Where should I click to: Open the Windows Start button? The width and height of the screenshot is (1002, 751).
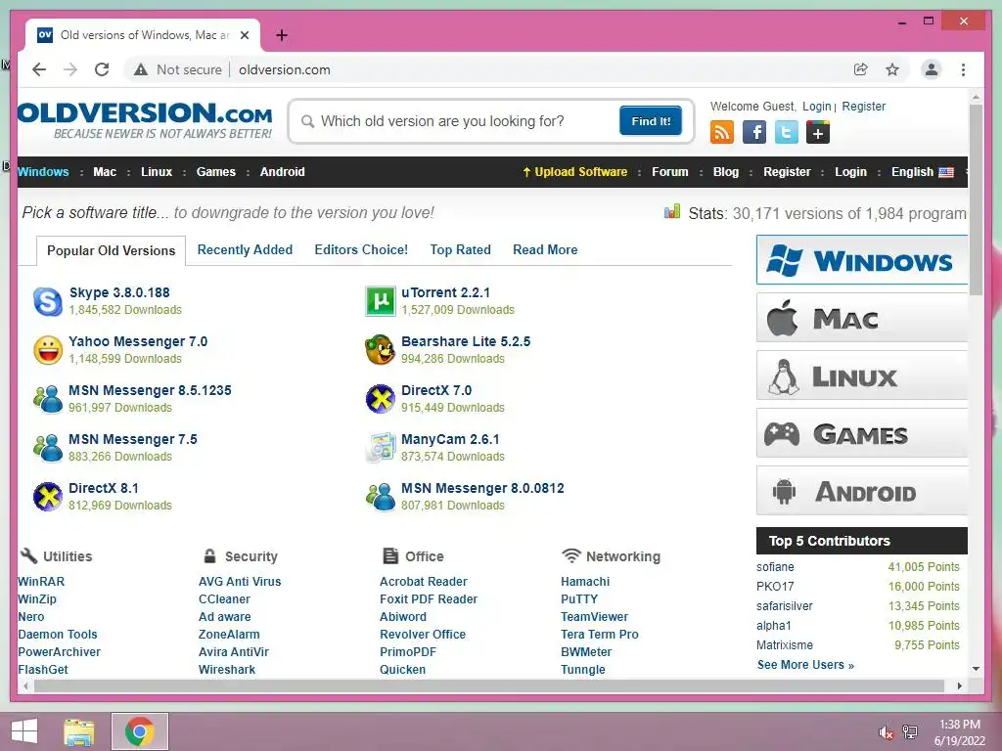pos(24,731)
